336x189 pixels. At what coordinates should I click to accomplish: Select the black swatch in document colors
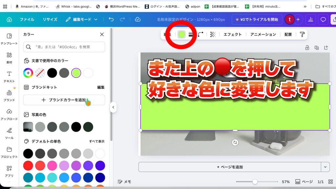coord(52,73)
